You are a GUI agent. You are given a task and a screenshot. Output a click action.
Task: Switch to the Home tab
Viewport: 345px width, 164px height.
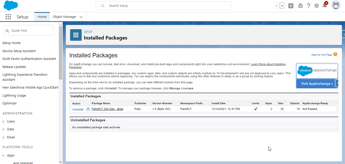pyautogui.click(x=42, y=17)
